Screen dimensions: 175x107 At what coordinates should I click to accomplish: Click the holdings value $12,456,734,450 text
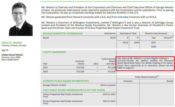click(126, 61)
